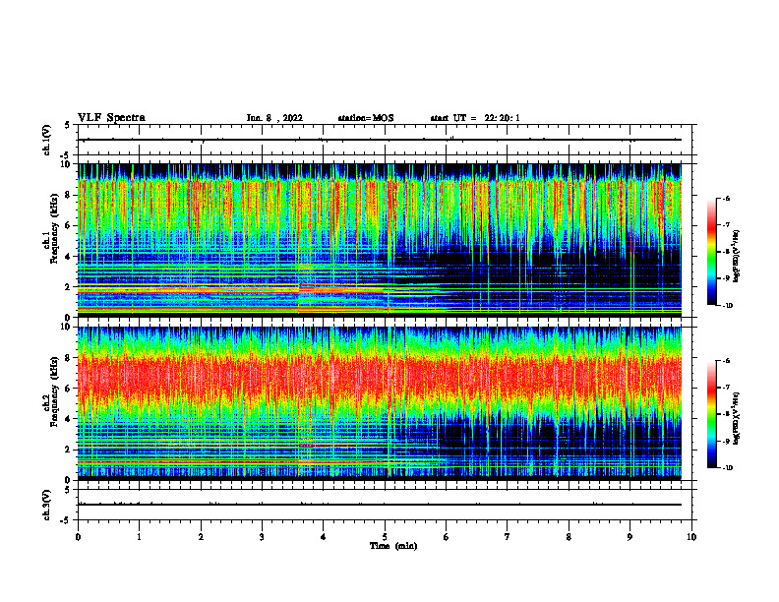Image resolution: width=779 pixels, height=602 pixels.
Task: Click the ch.2 spectrogram color scale bar
Action: 712,414
